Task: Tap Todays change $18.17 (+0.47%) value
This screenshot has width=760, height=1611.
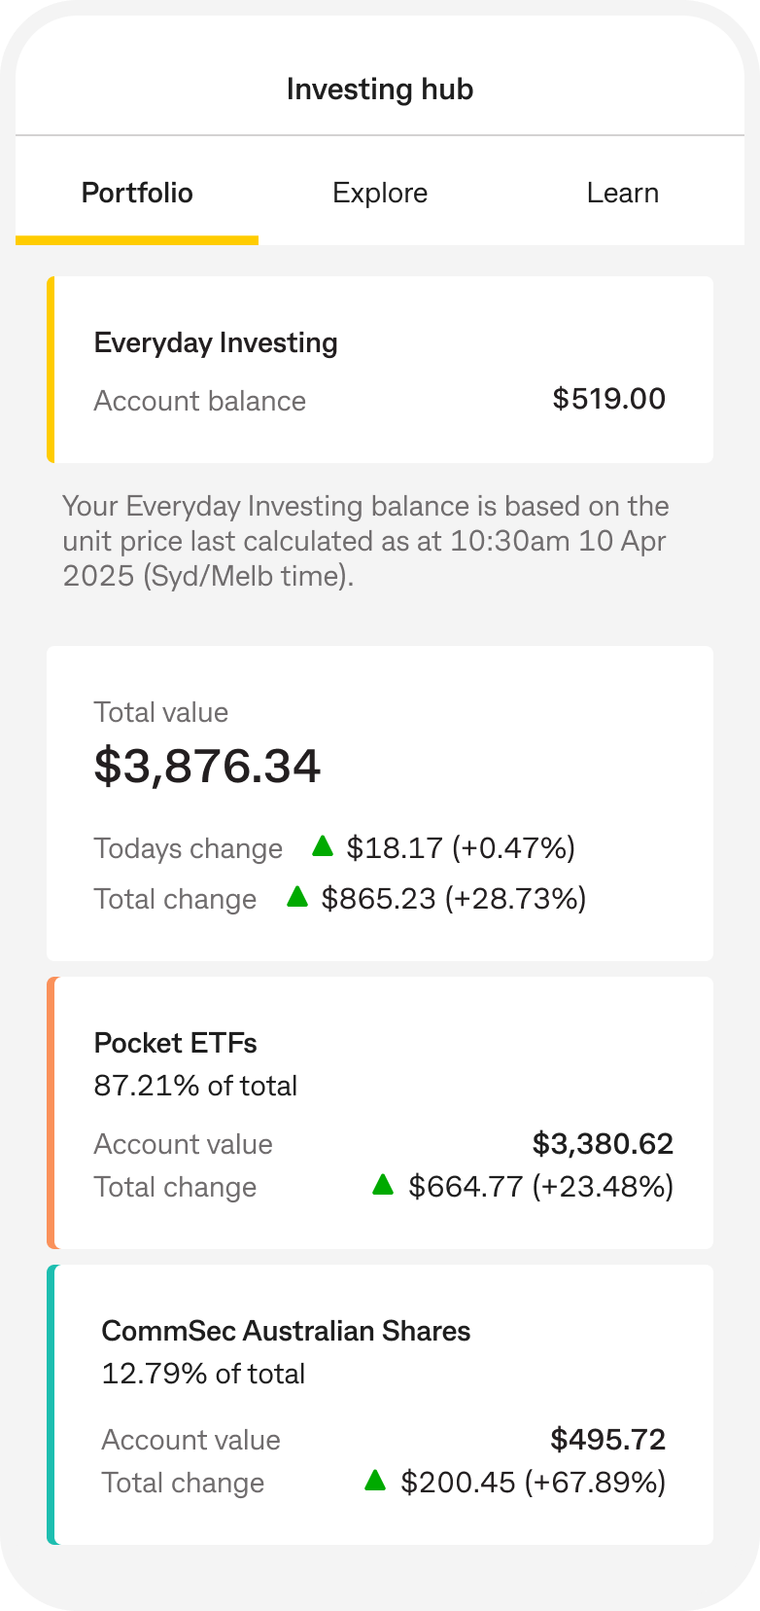Action: [461, 848]
